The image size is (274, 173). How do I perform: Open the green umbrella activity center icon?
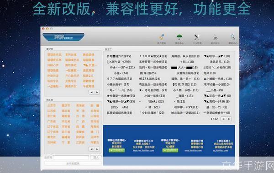click(179, 37)
